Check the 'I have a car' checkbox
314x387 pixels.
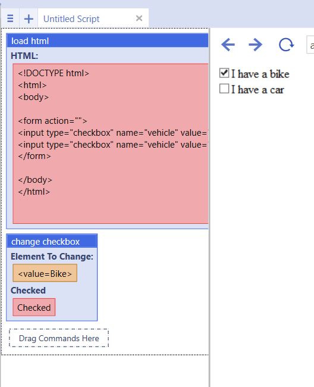point(224,89)
